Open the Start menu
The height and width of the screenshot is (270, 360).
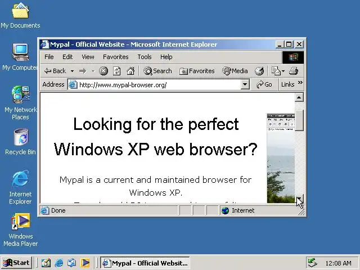[16, 263]
